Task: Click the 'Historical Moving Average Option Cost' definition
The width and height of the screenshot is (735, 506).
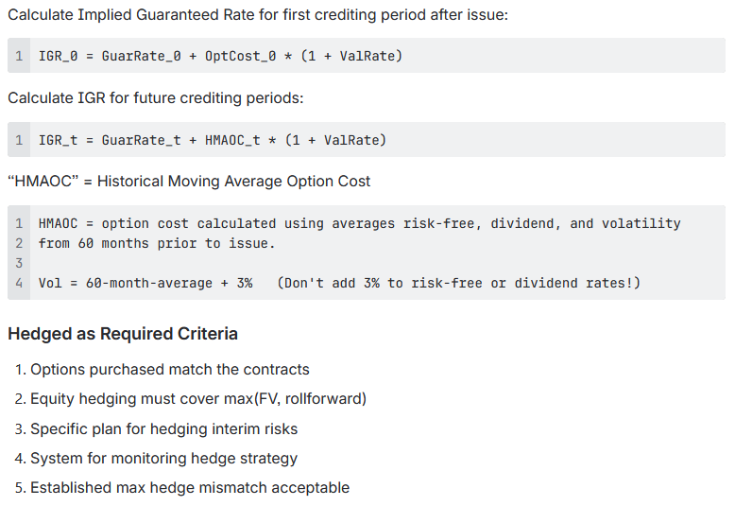Action: pyautogui.click(x=189, y=181)
